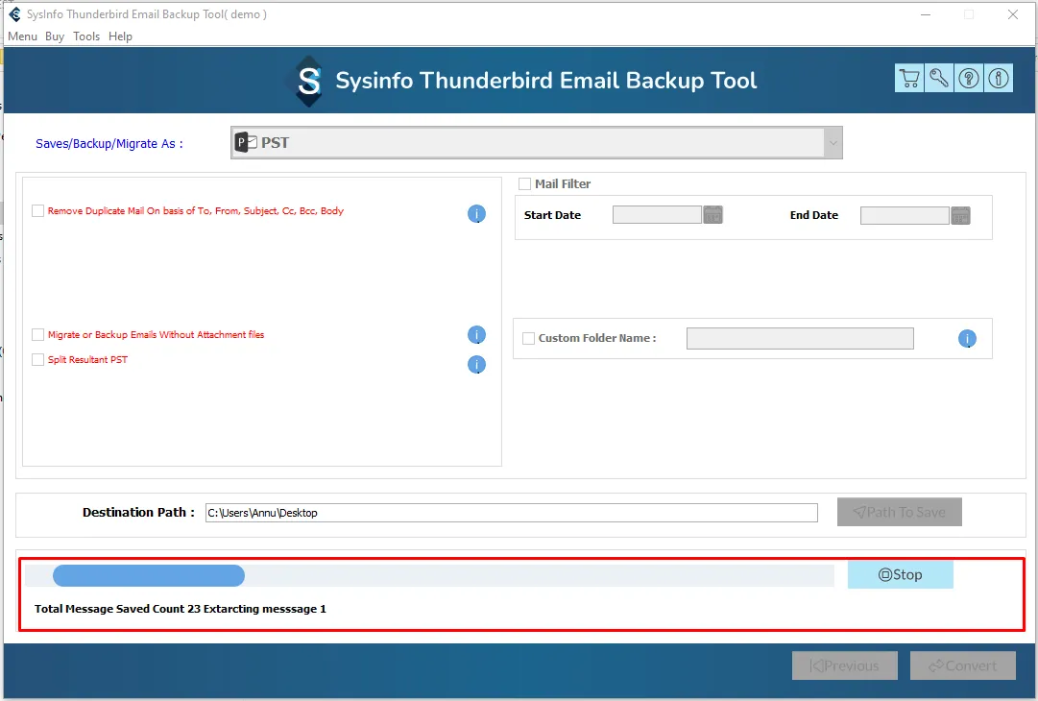1038x701 pixels.
Task: Click info icon for Remove Duplicate Mail
Action: pyautogui.click(x=476, y=214)
